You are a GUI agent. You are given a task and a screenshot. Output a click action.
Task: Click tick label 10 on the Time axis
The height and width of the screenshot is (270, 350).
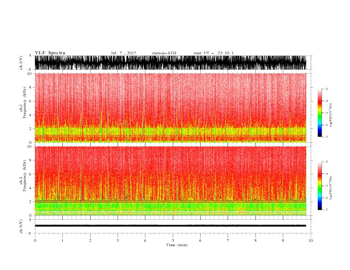tap(311, 240)
